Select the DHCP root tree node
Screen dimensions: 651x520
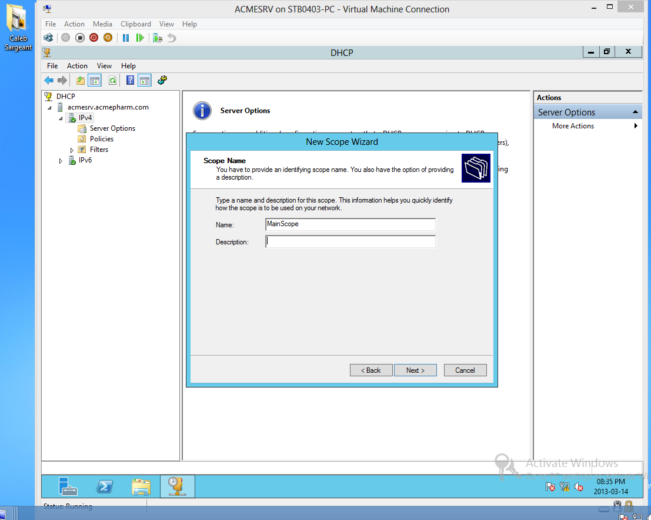pyautogui.click(x=66, y=97)
